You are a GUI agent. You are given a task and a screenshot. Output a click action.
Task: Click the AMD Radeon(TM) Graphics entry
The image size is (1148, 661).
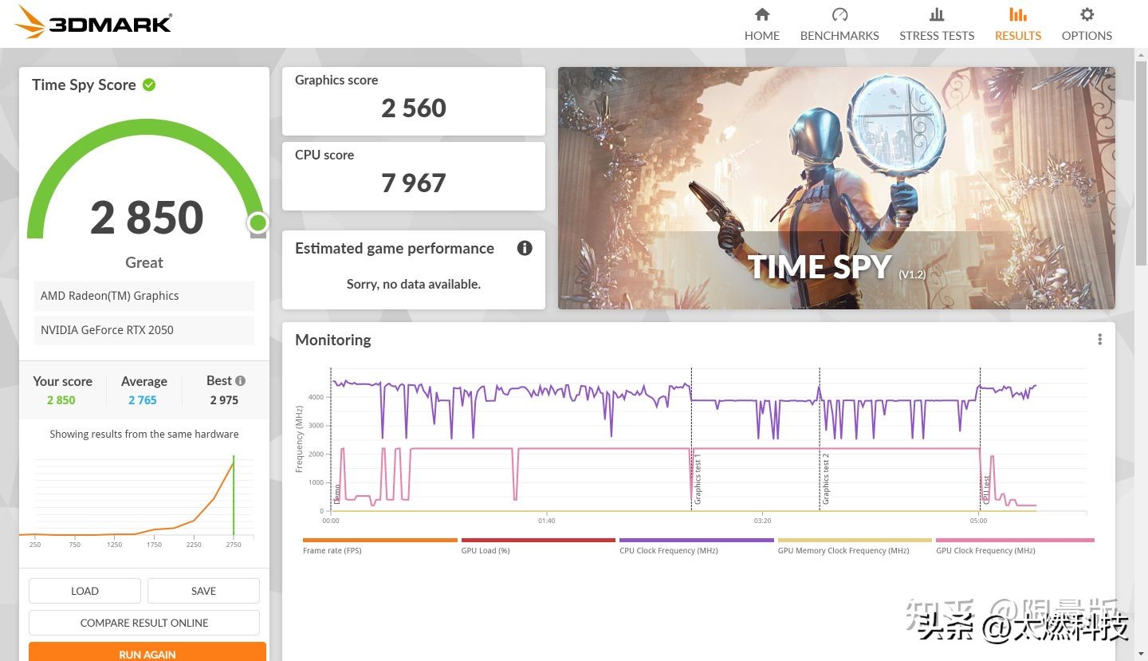pyautogui.click(x=144, y=296)
